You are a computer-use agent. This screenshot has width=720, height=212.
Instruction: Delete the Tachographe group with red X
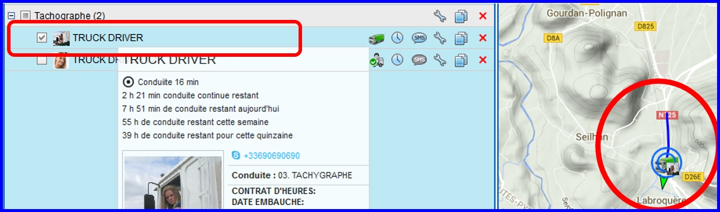pos(482,16)
